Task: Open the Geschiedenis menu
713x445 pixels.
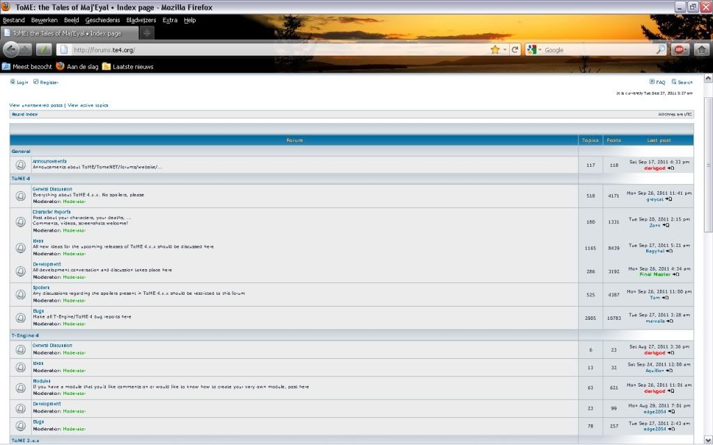Action: (103, 20)
